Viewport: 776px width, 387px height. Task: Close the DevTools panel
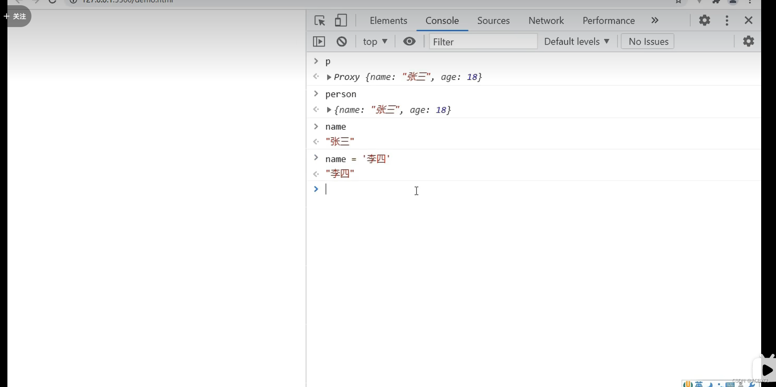point(749,20)
